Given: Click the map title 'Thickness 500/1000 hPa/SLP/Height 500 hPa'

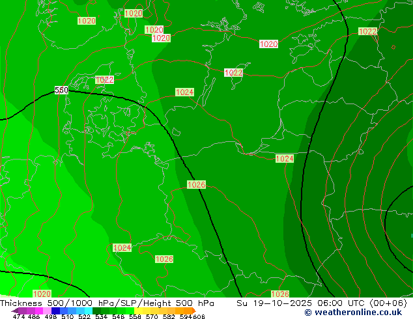Looking at the screenshot, I should tap(107, 303).
